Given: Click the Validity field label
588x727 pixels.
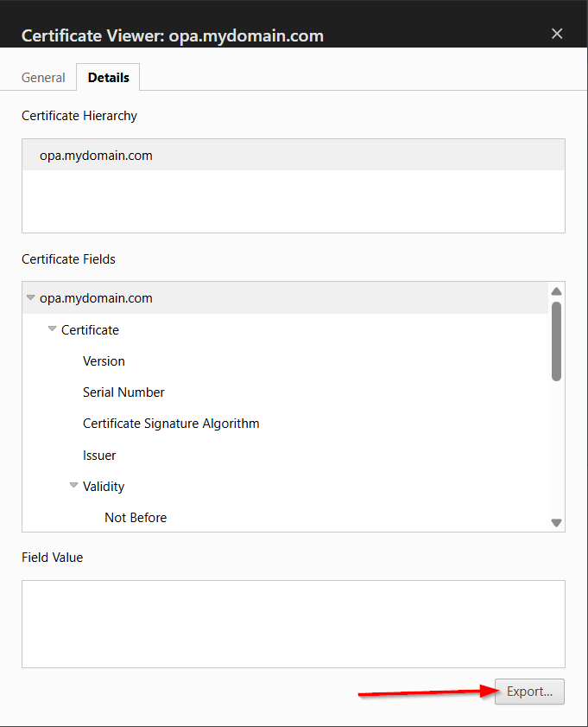Looking at the screenshot, I should tap(104, 486).
